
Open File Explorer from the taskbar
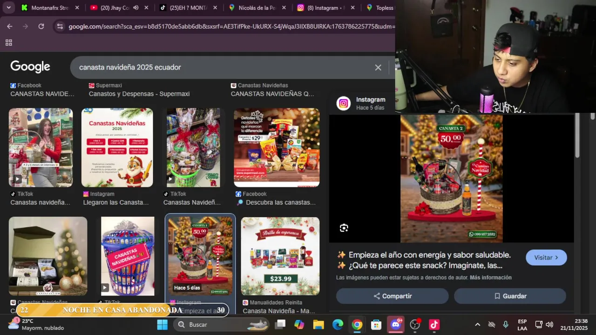tap(318, 324)
